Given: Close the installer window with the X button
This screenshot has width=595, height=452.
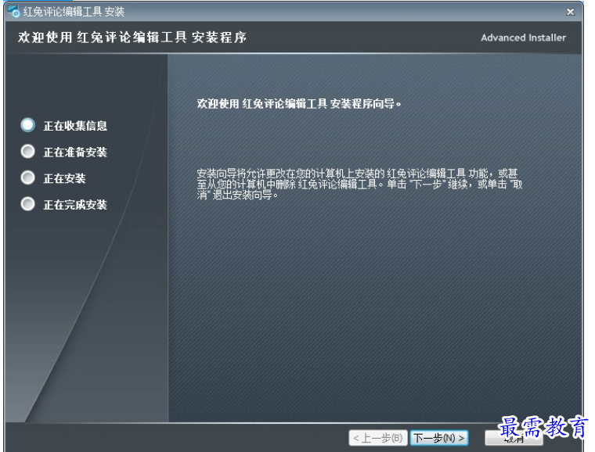Looking at the screenshot, I should [x=570, y=13].
